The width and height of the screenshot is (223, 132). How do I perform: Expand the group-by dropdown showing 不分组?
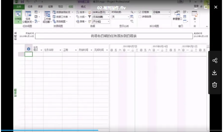click(x=101, y=21)
